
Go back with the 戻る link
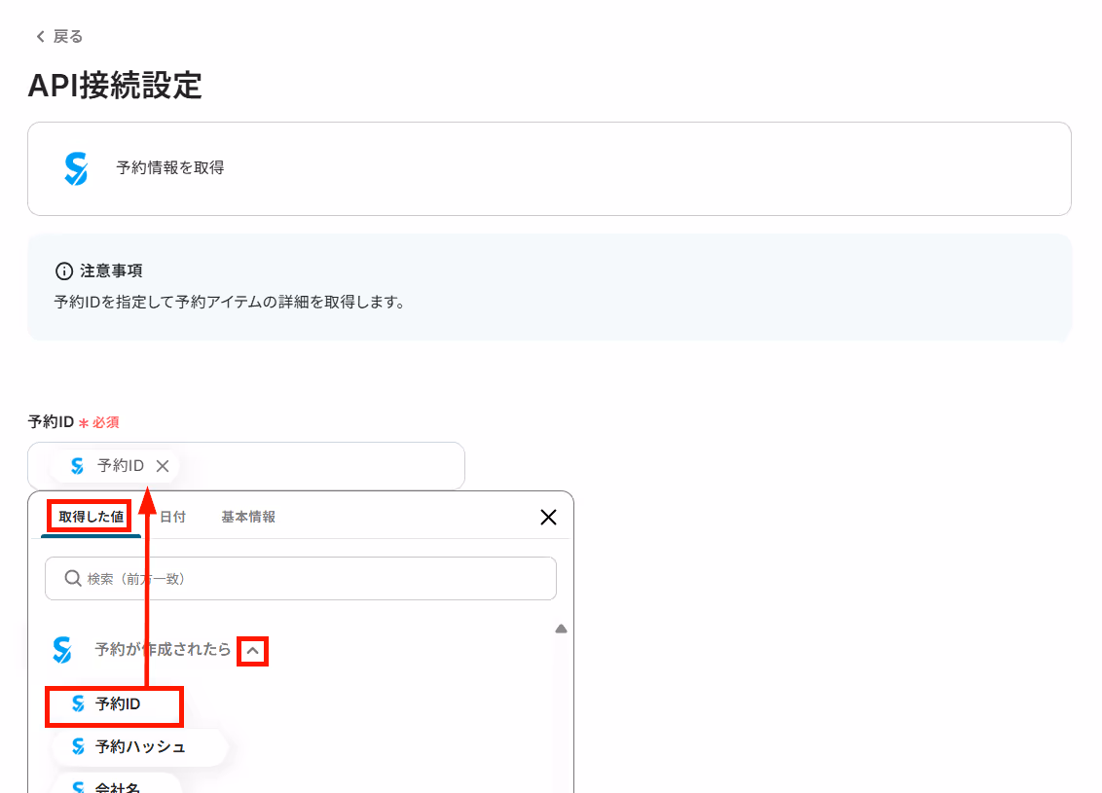pyautogui.click(x=59, y=37)
